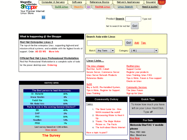Screen dimensions: 187x140
Task: Click The Survey heading
Action: [51, 135]
